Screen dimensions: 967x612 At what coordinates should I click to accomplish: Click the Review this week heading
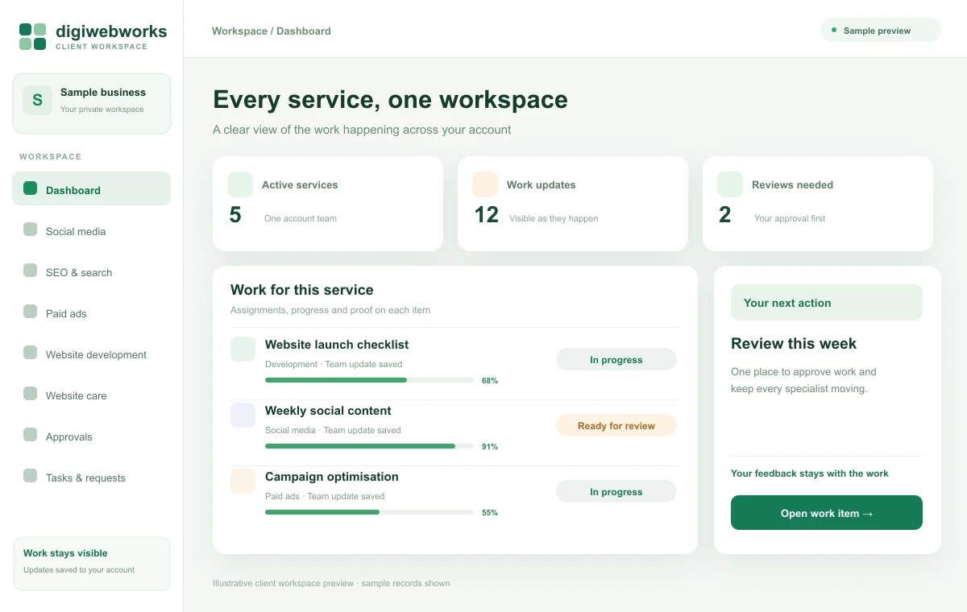click(x=794, y=344)
